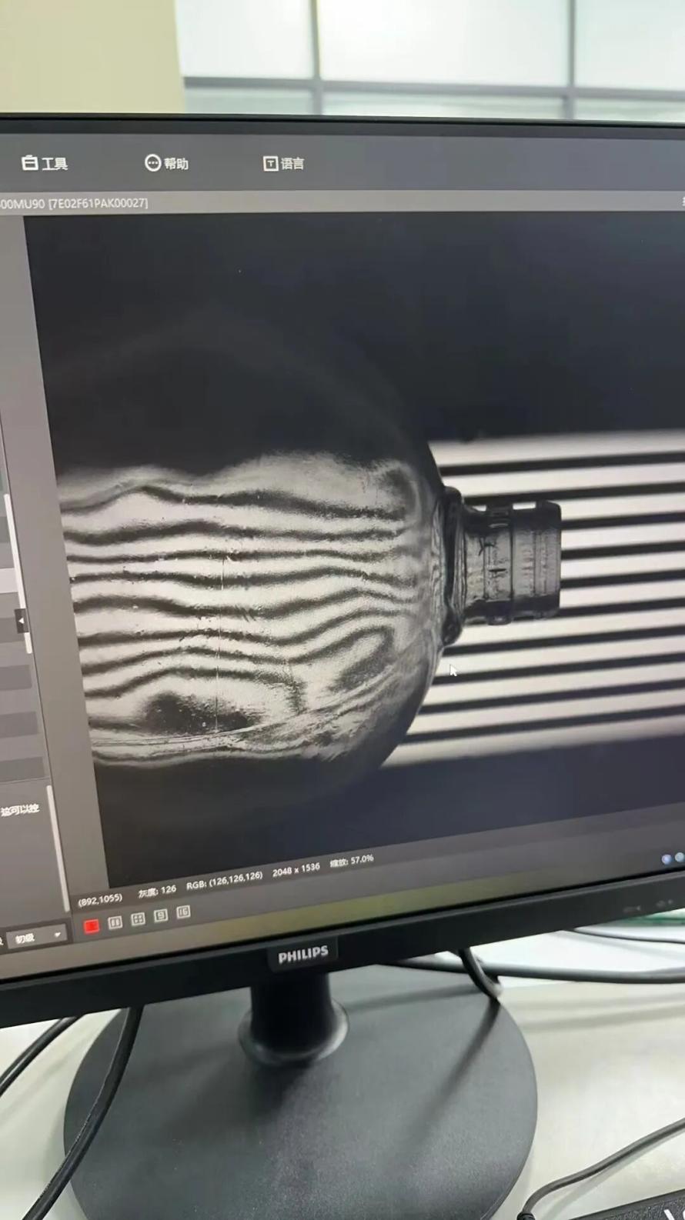685x1220 pixels.
Task: Switch to the four-pane grid layout icon
Action: 138,918
